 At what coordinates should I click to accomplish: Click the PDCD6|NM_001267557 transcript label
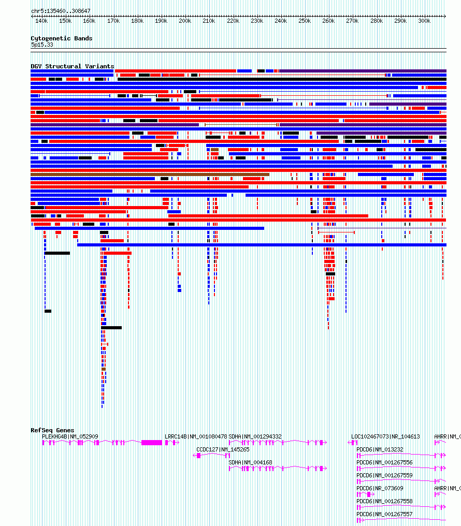(384, 514)
